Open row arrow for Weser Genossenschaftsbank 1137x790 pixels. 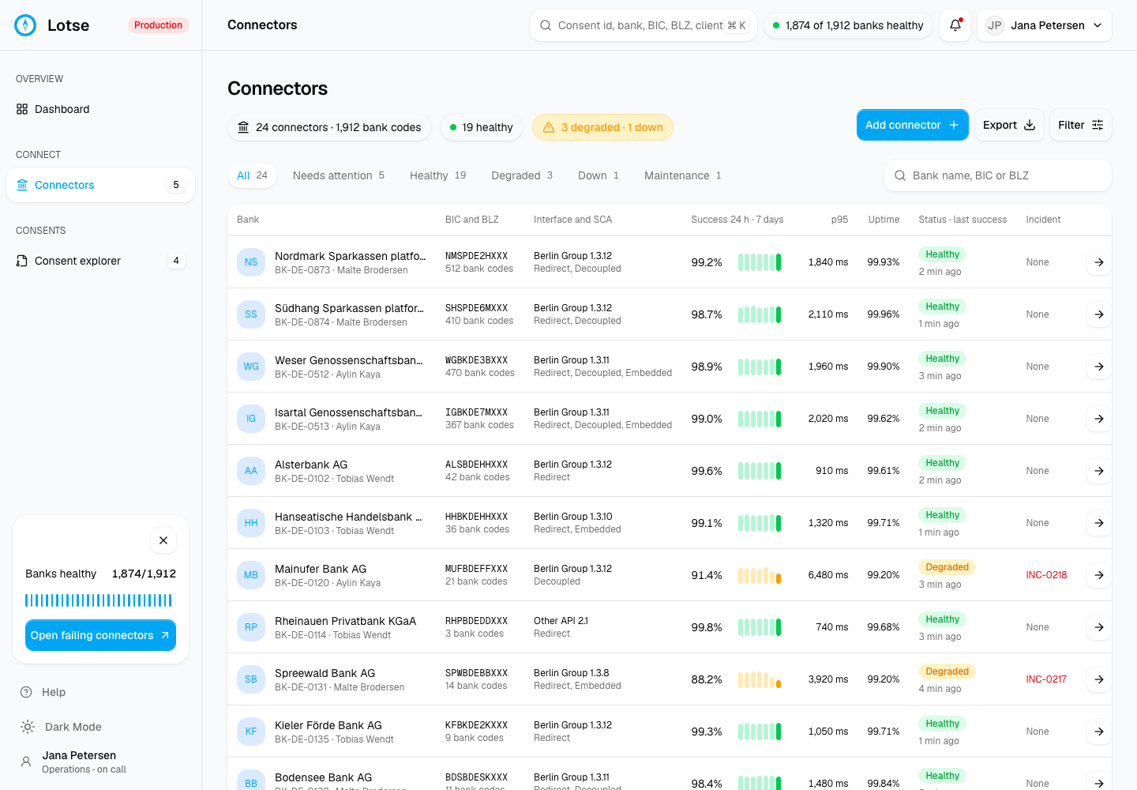1098,367
